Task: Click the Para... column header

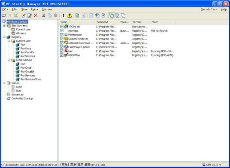Action: pyautogui.click(x=124, y=22)
